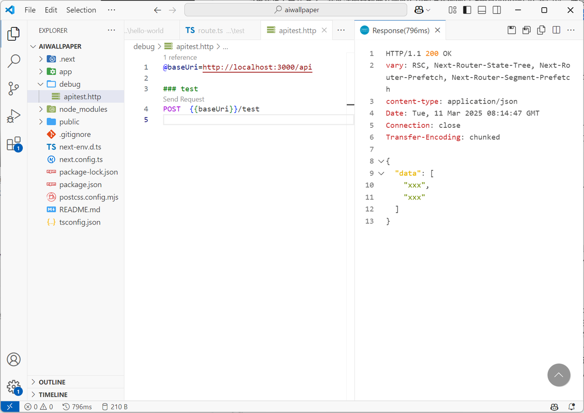Screen dimensions: 584x413
Task: Open the Copilot dropdown arrow
Action: click(428, 10)
